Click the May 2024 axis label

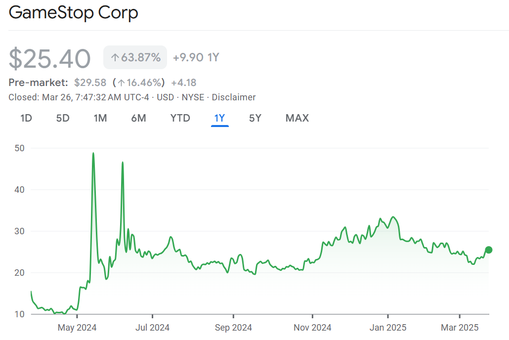tap(77, 327)
